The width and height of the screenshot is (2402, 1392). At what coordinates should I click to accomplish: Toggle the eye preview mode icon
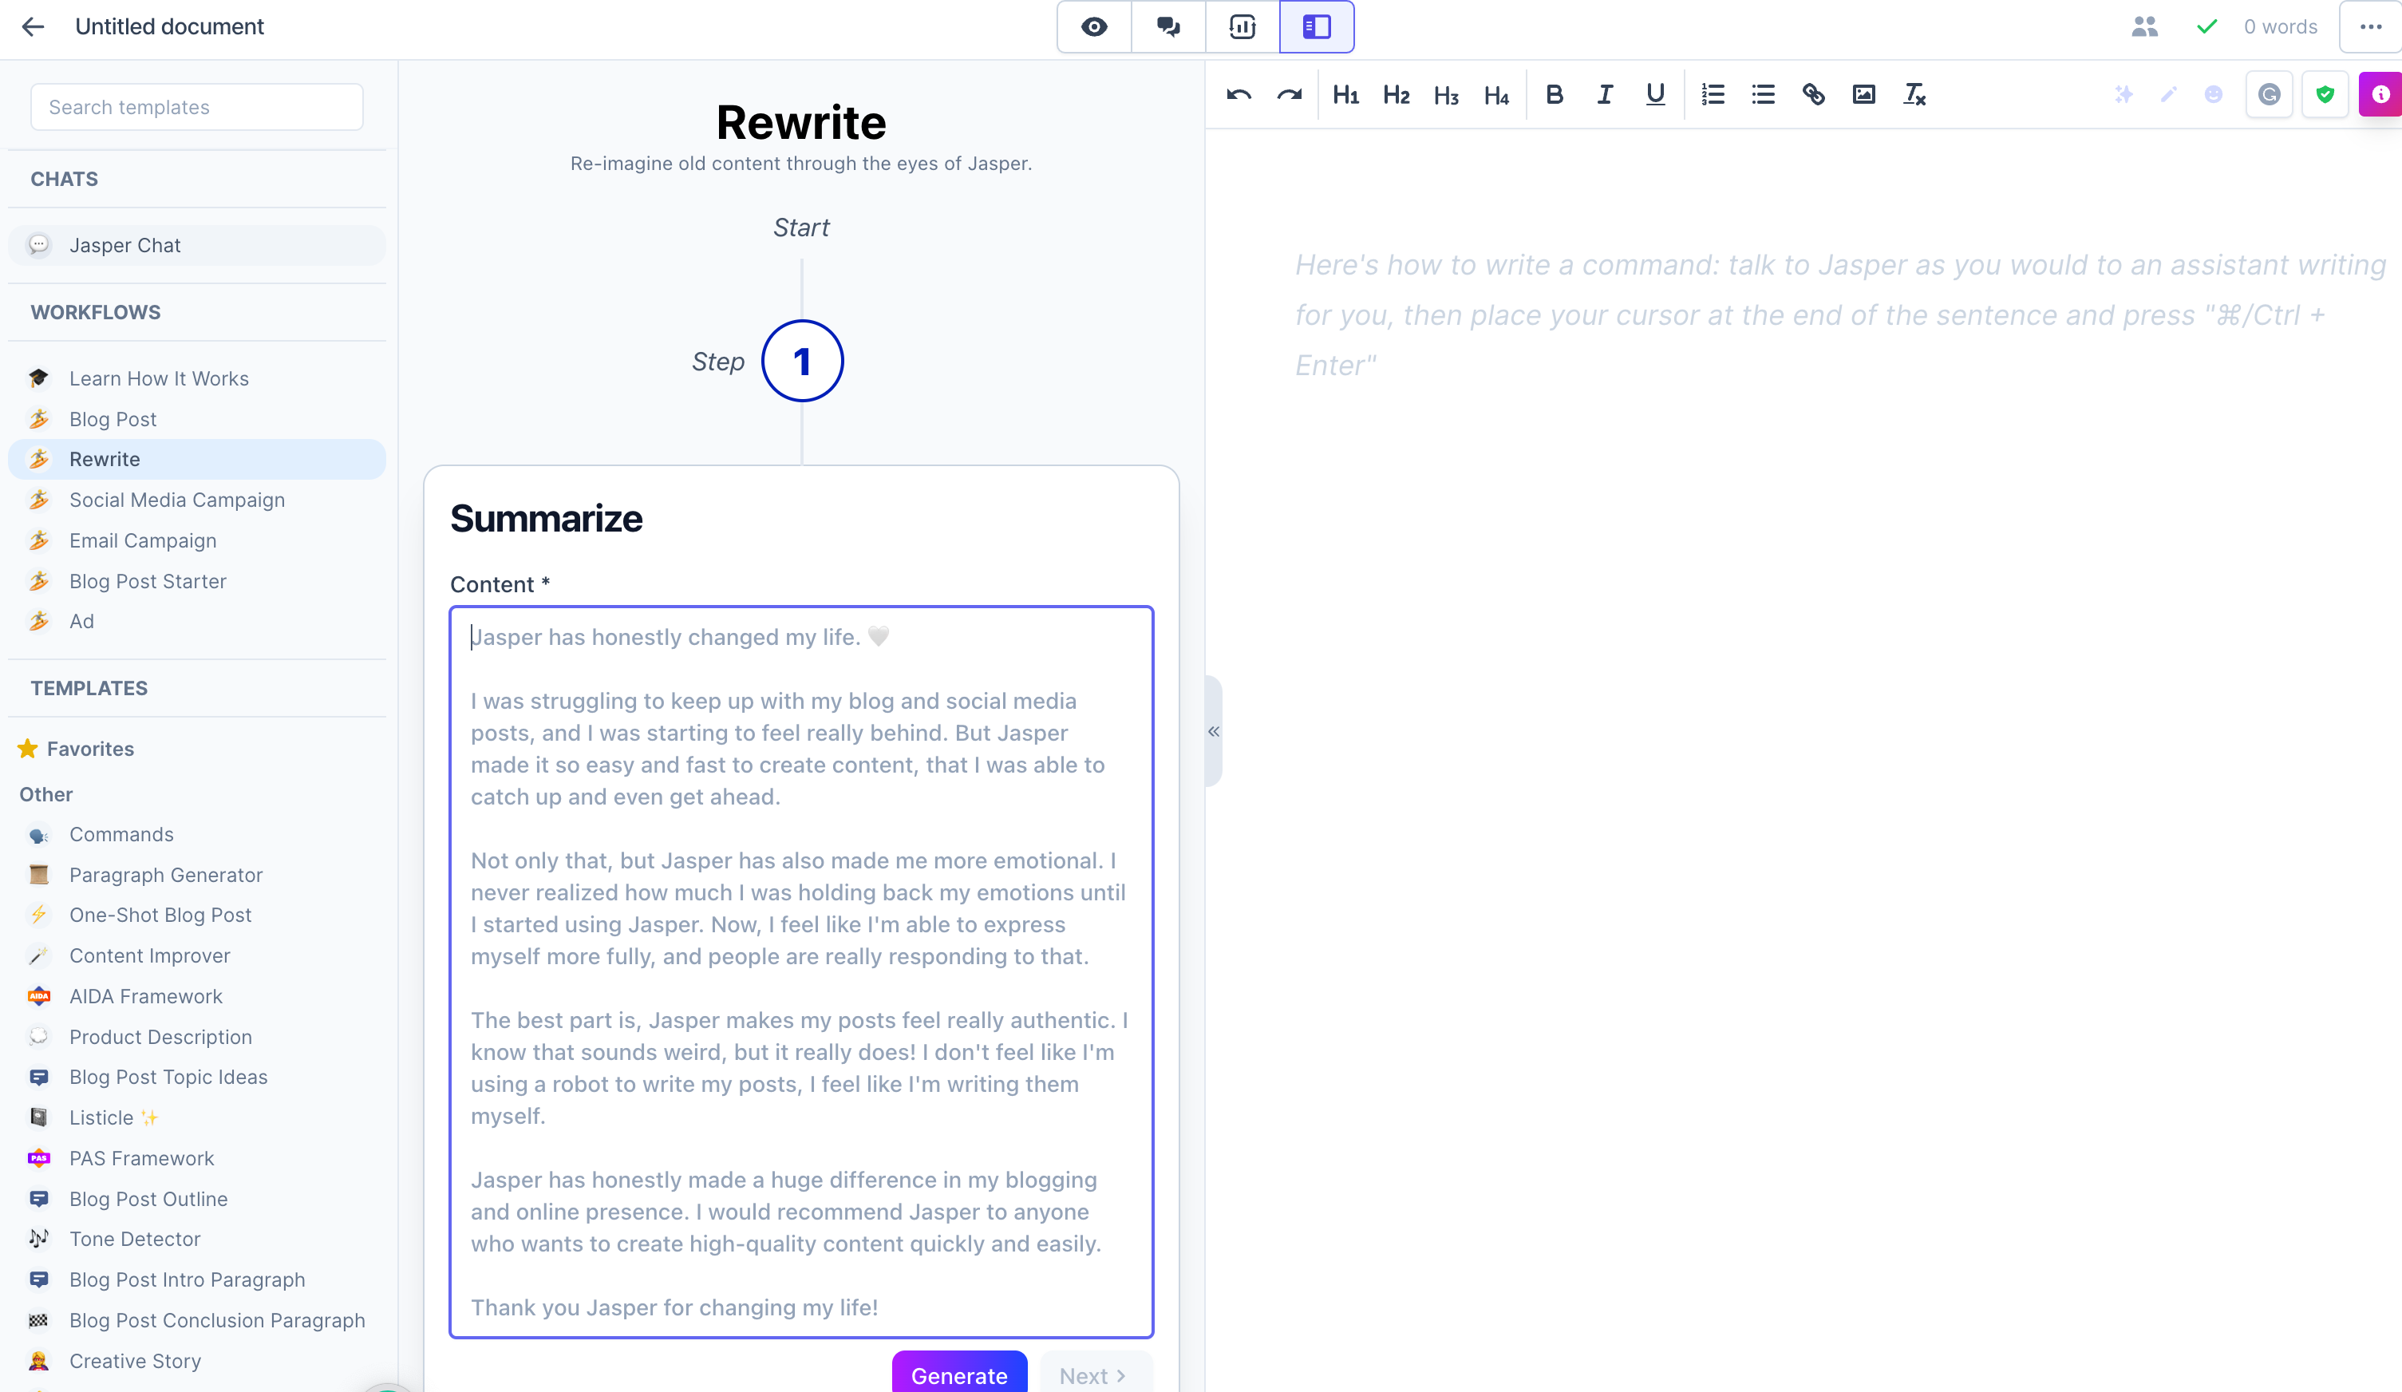[x=1093, y=26]
